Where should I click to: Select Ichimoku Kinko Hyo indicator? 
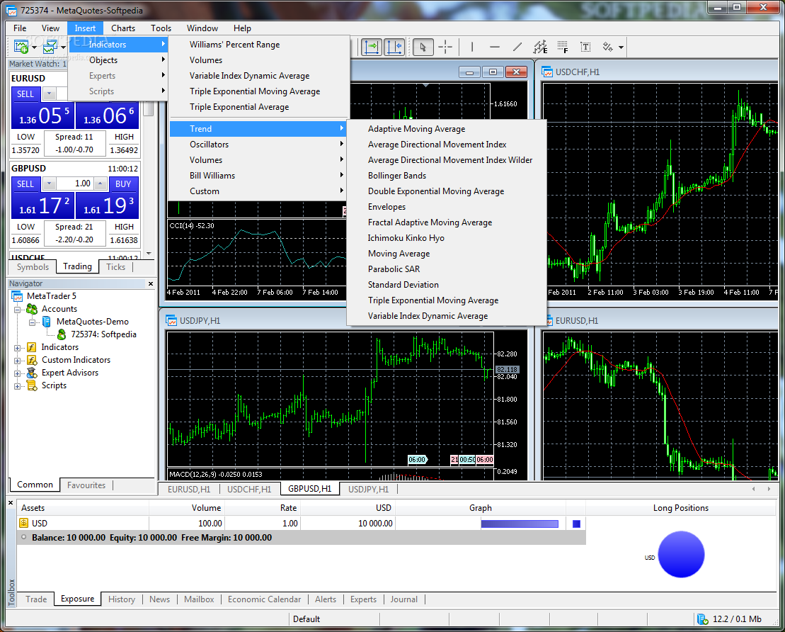[447, 238]
